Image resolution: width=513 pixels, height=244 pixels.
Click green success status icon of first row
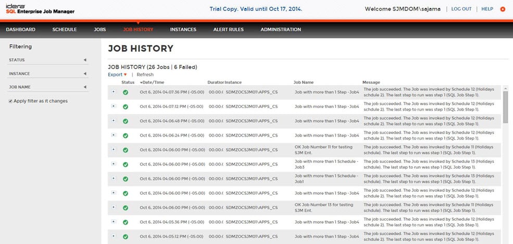[126, 92]
